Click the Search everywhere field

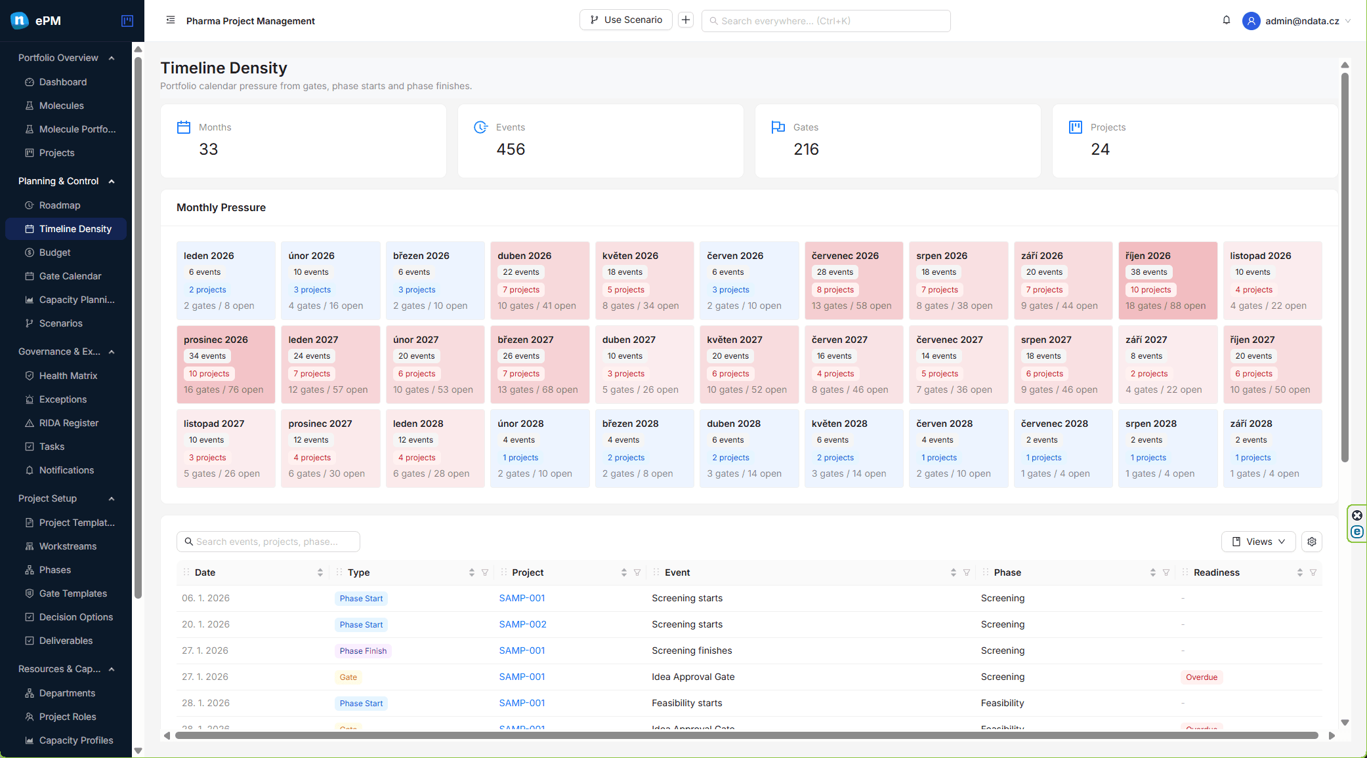pos(826,21)
